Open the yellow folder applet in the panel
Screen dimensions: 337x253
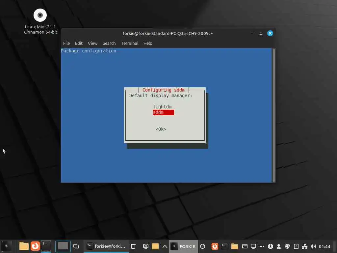(155, 246)
